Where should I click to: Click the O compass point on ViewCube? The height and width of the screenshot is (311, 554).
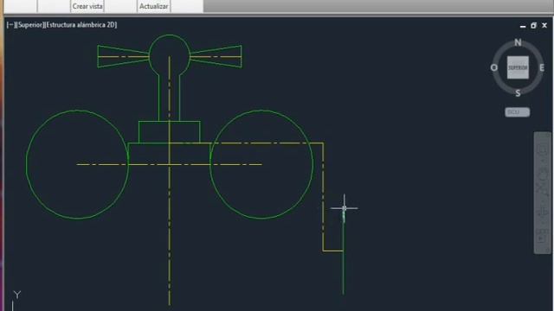point(494,67)
